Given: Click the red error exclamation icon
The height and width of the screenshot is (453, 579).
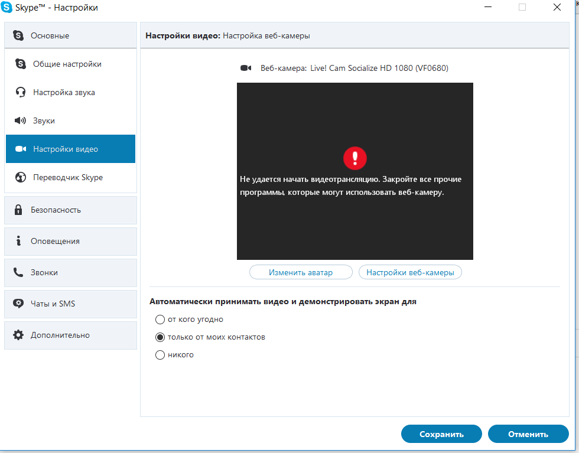Looking at the screenshot, I should (354, 158).
